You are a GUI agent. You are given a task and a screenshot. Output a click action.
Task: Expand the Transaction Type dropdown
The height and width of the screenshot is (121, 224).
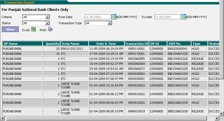click(109, 23)
